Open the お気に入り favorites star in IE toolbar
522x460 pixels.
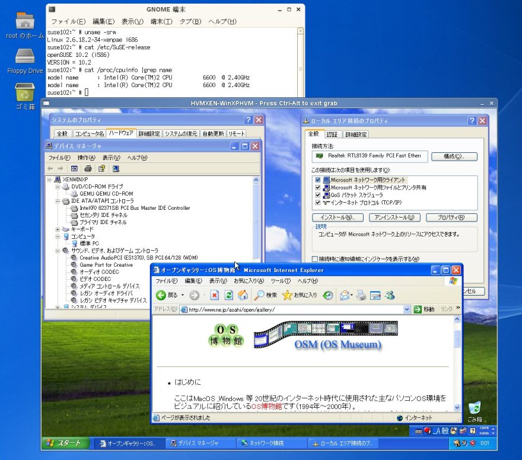tap(300, 295)
